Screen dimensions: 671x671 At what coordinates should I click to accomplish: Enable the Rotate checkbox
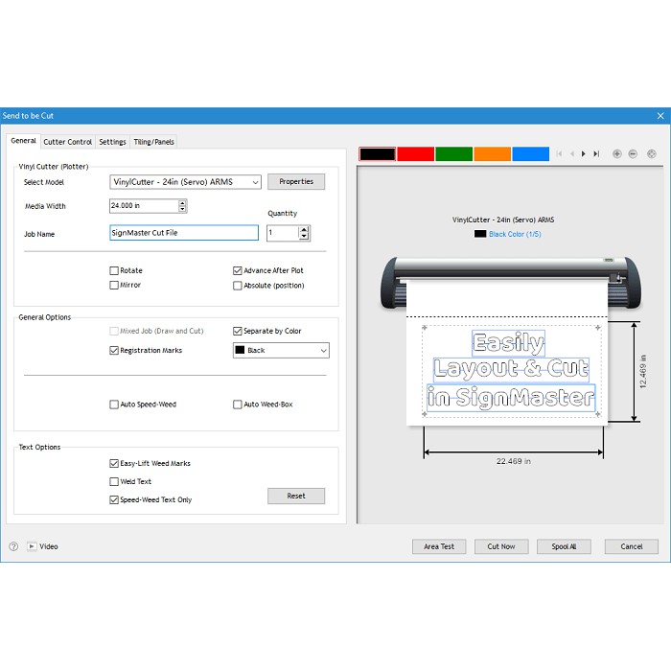point(115,271)
